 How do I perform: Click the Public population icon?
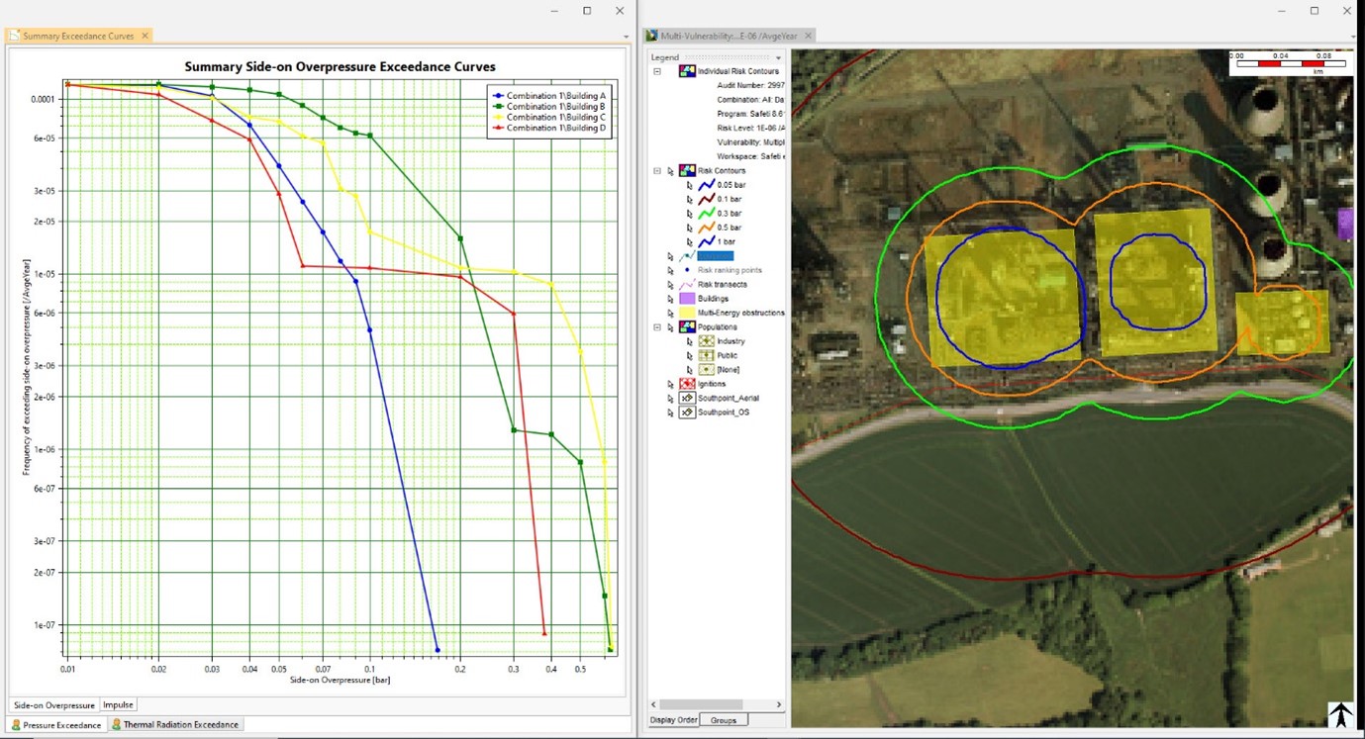coord(705,355)
